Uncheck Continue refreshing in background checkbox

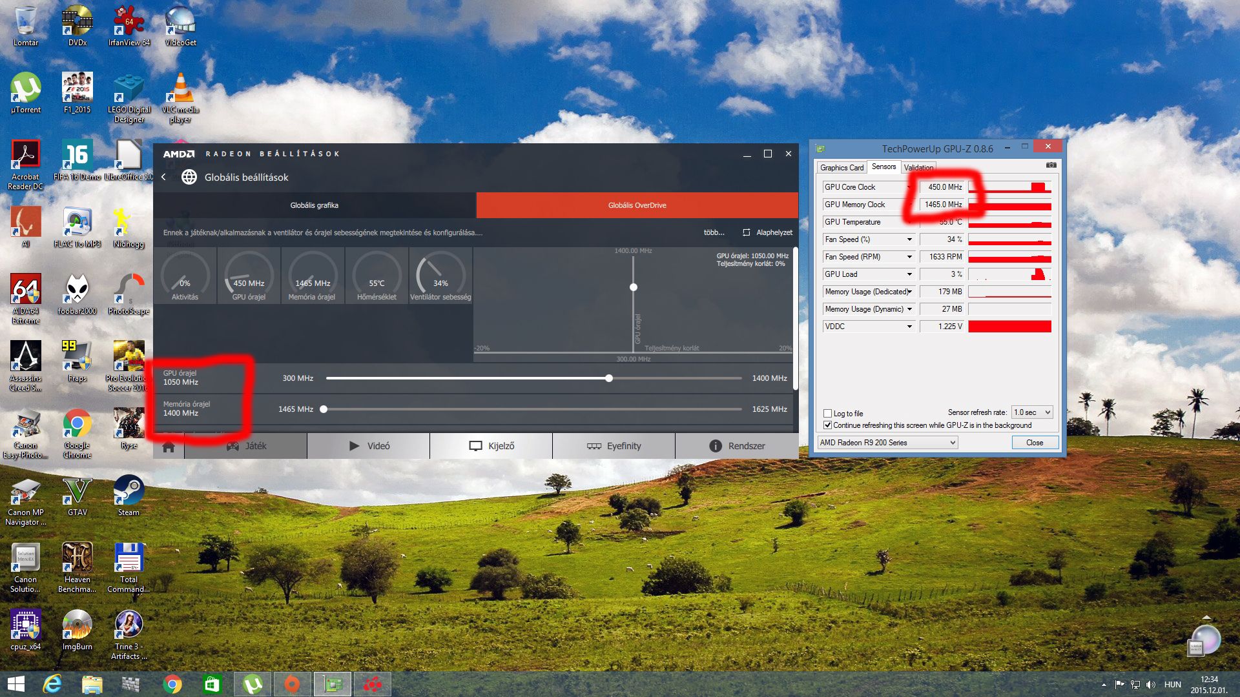click(x=827, y=425)
